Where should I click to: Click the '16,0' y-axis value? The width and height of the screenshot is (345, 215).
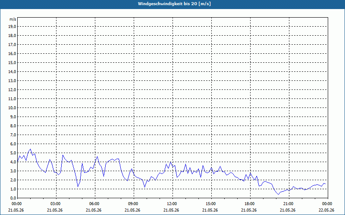12,53
